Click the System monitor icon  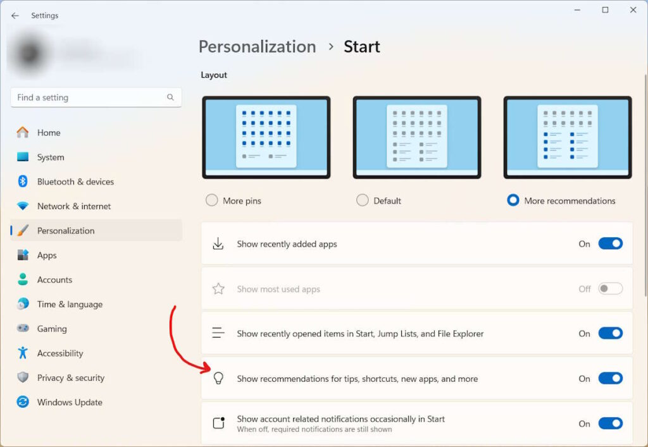point(23,157)
